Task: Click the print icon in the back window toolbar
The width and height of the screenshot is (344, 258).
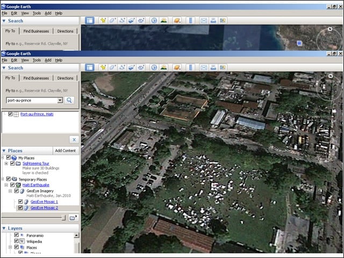Action: tap(213, 20)
